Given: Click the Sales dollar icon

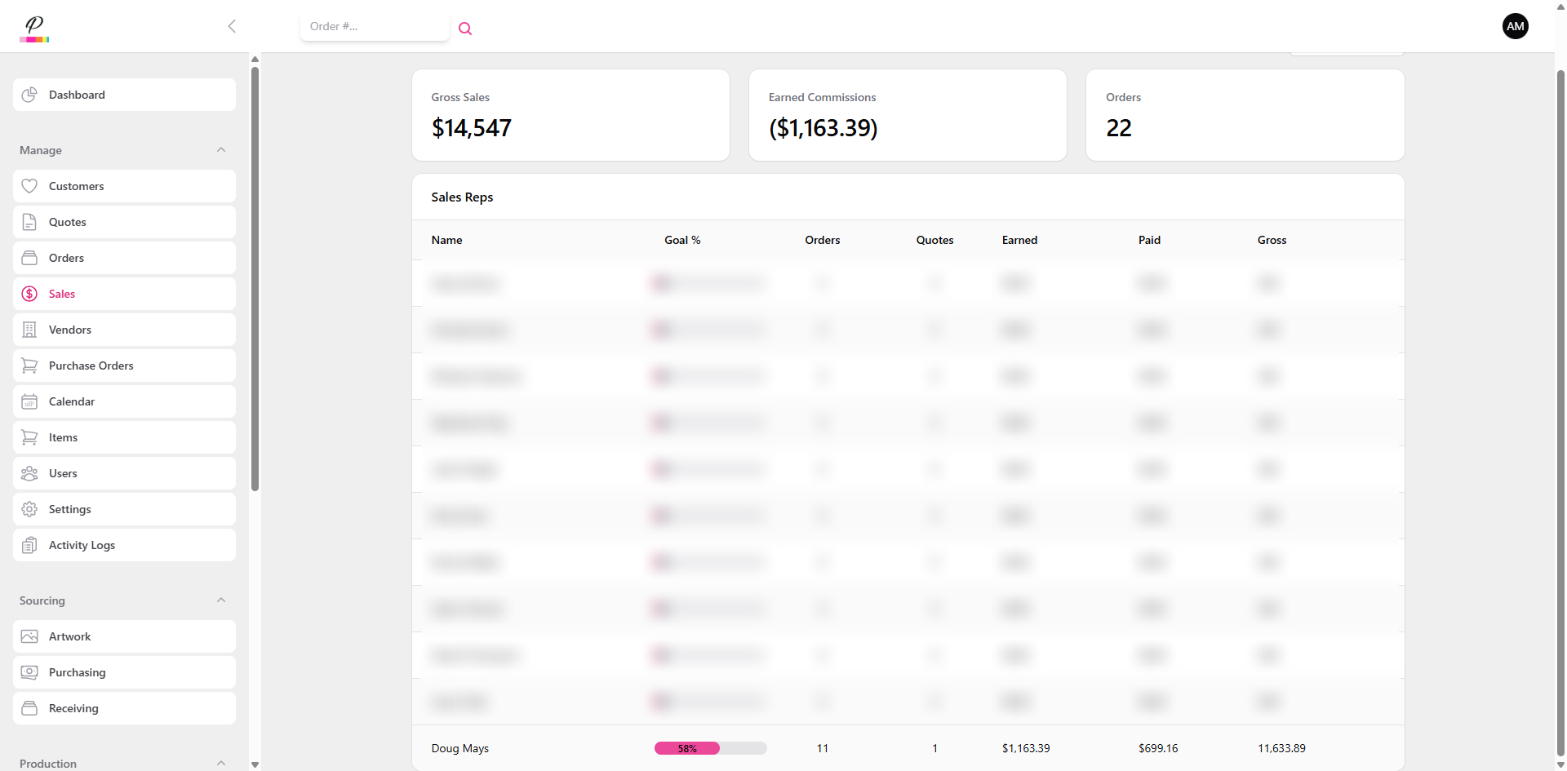Looking at the screenshot, I should click(x=29, y=294).
